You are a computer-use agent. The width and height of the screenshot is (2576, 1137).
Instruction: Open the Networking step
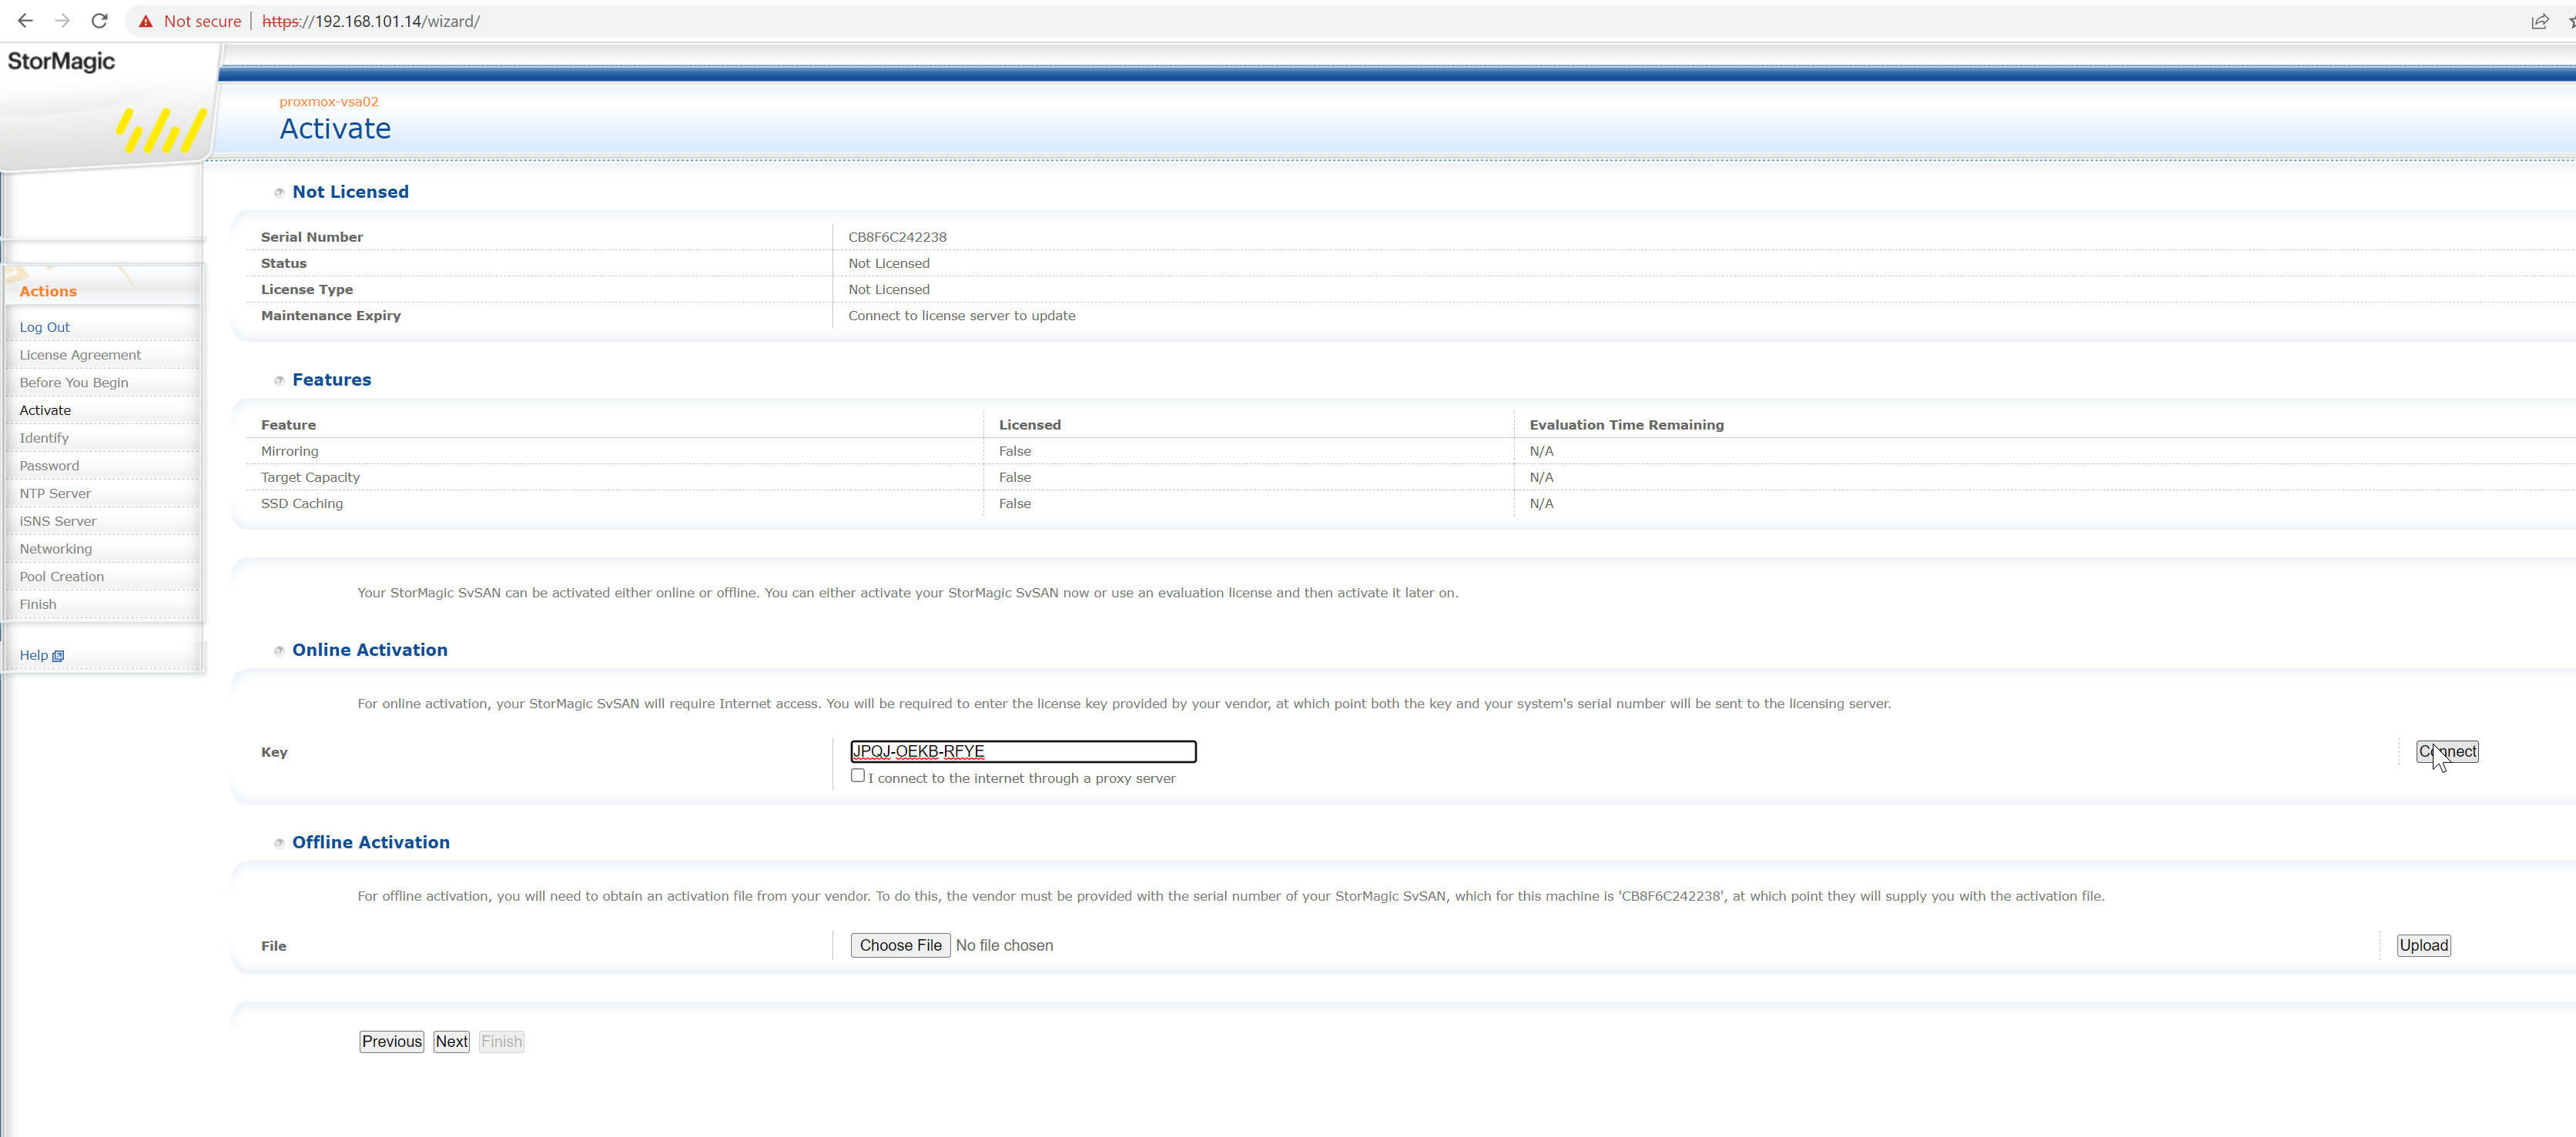pos(56,549)
